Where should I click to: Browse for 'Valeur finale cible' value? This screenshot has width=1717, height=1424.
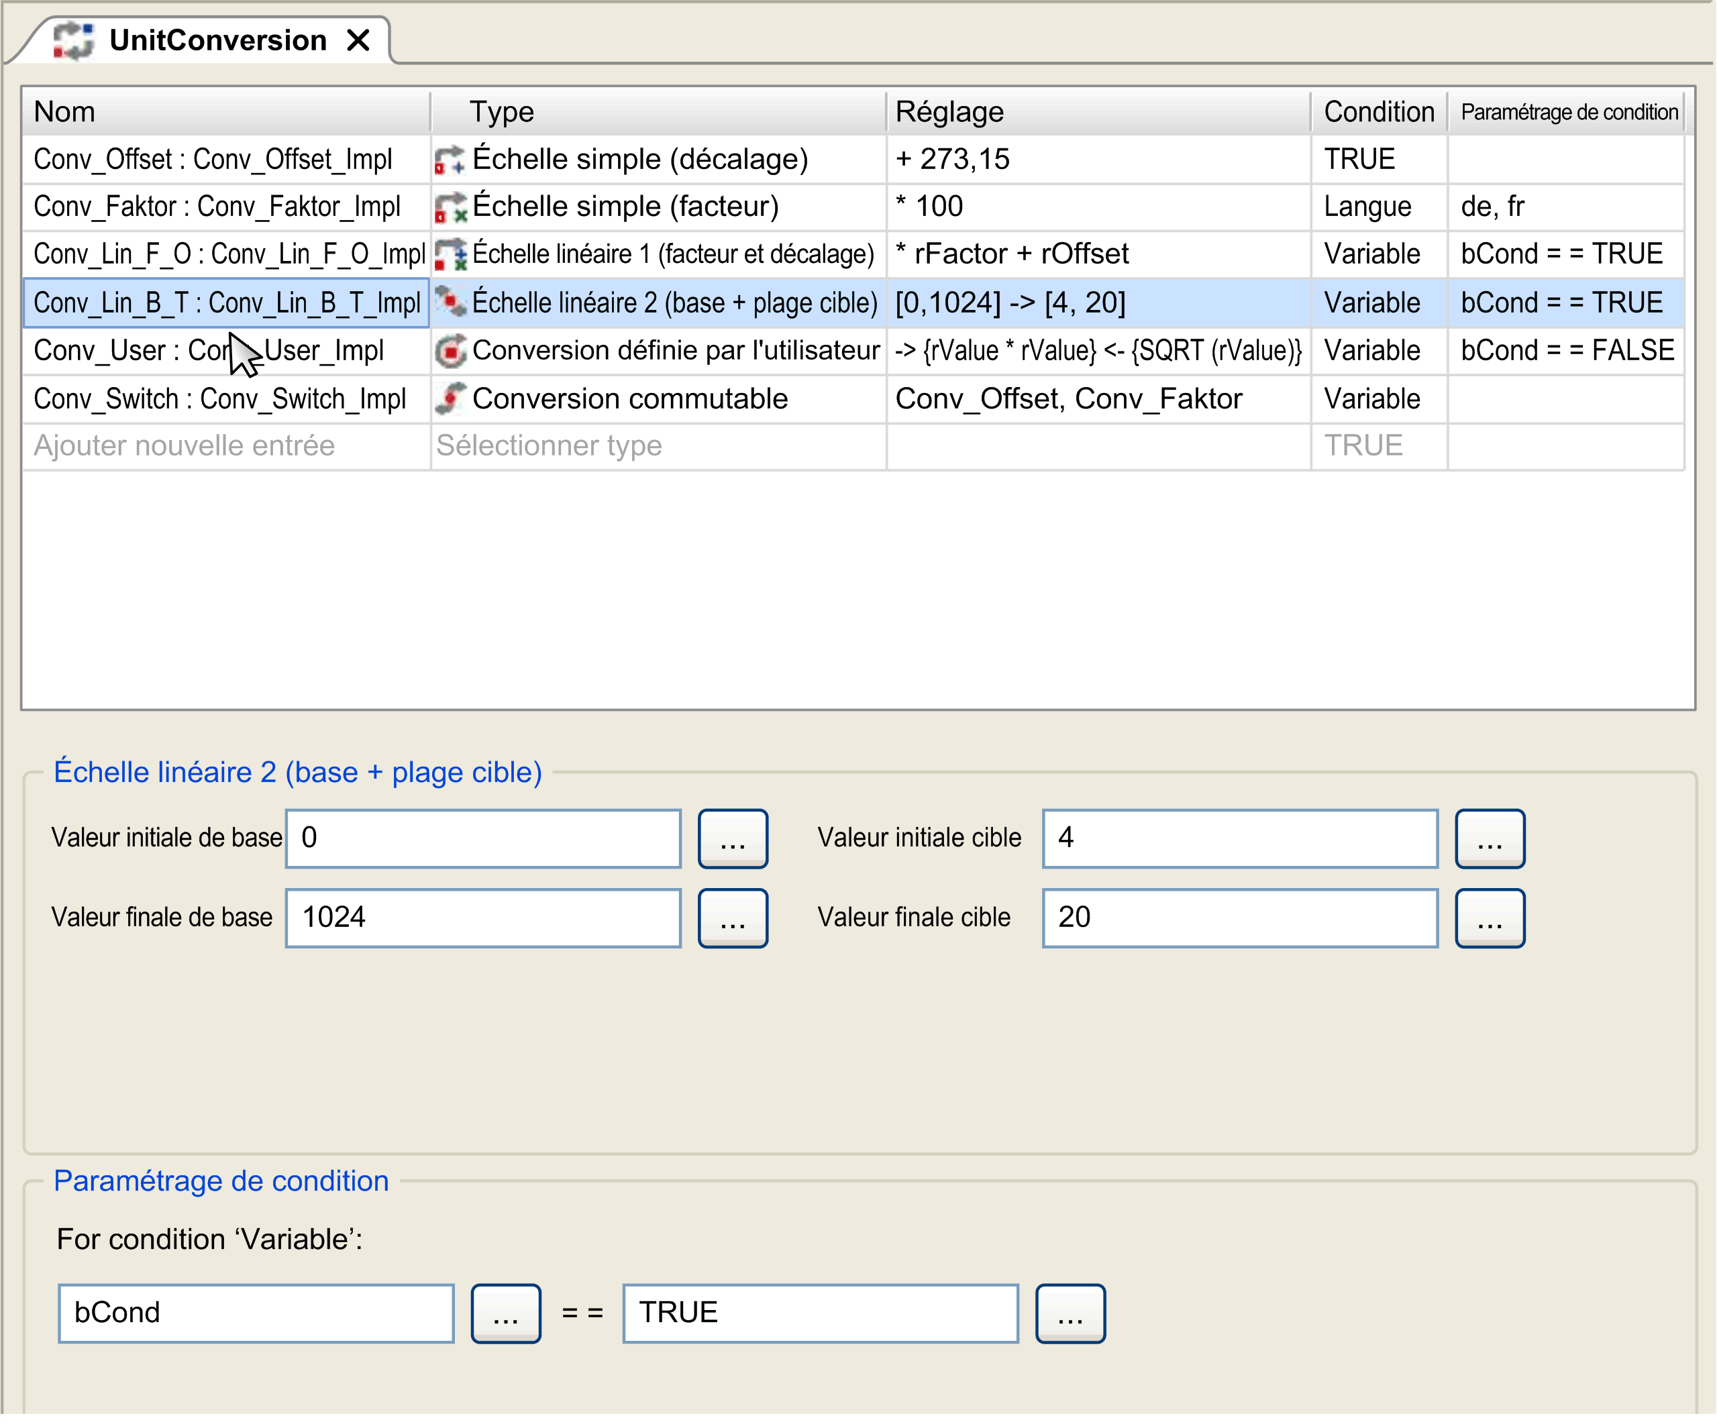click(1490, 918)
